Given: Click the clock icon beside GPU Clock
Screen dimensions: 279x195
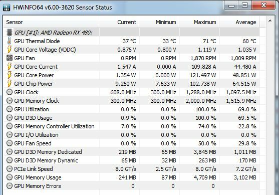Looking at the screenshot, I should click(x=9, y=92).
